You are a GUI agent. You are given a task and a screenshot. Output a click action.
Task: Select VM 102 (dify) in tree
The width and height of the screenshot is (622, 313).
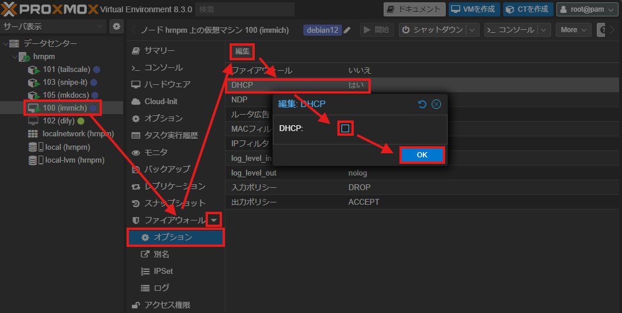[x=59, y=121]
